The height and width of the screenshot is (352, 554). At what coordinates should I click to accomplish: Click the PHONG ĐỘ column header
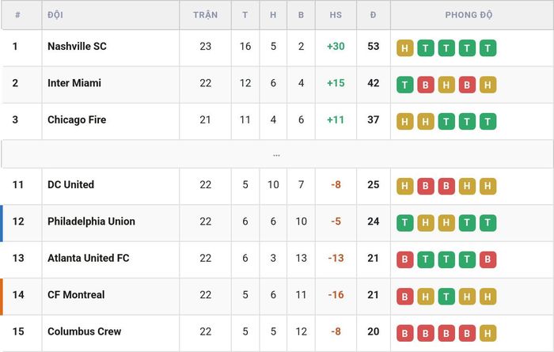tap(469, 15)
